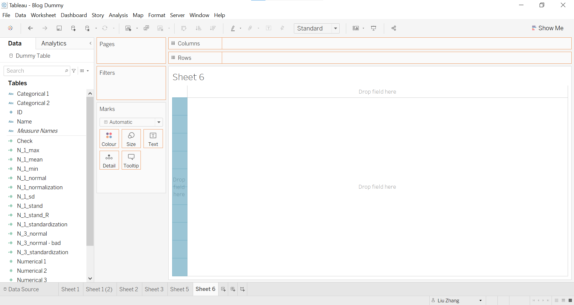Select the Categorical 1 field
The height and width of the screenshot is (305, 574).
click(x=33, y=94)
